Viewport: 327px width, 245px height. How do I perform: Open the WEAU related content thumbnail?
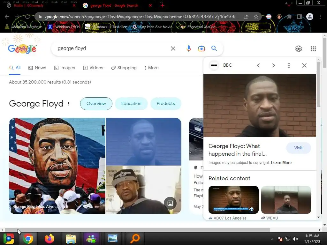click(x=286, y=200)
